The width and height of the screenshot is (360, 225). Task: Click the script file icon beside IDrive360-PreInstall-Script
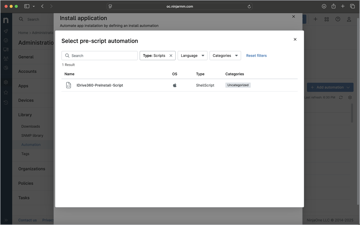click(x=68, y=85)
